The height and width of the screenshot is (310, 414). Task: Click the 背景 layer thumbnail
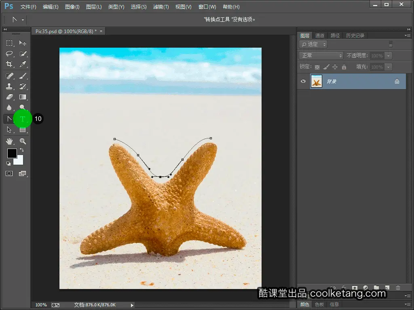tap(316, 81)
